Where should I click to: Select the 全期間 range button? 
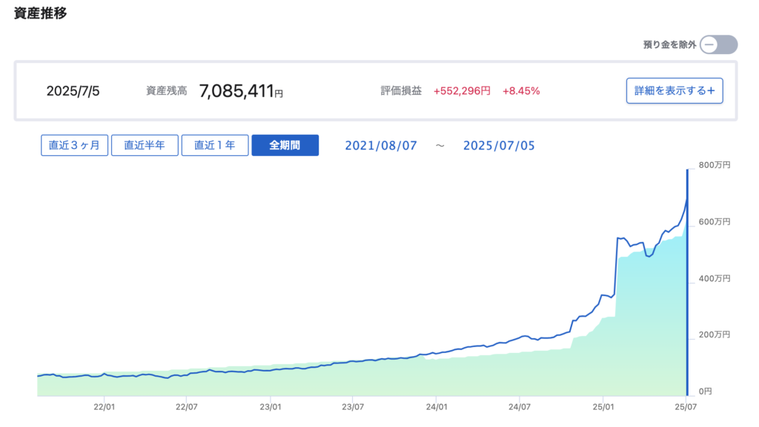[x=285, y=145]
